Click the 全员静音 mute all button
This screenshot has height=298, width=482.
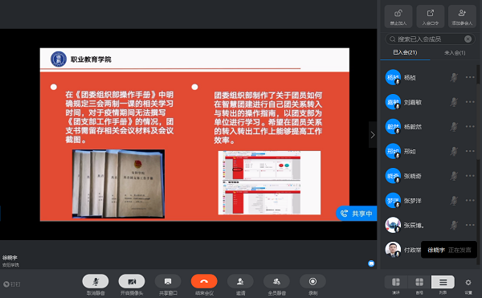click(x=276, y=281)
